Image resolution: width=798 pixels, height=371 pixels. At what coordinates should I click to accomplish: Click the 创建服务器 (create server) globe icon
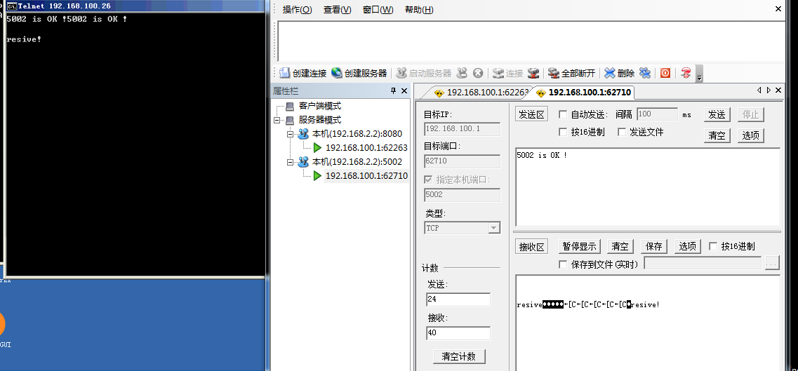click(x=337, y=73)
